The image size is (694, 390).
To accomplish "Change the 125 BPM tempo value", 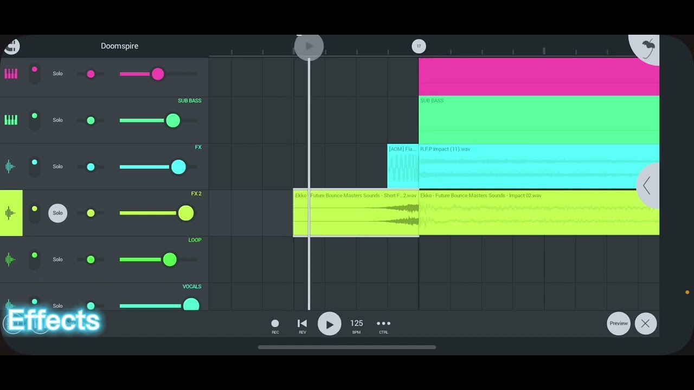I will coord(356,326).
